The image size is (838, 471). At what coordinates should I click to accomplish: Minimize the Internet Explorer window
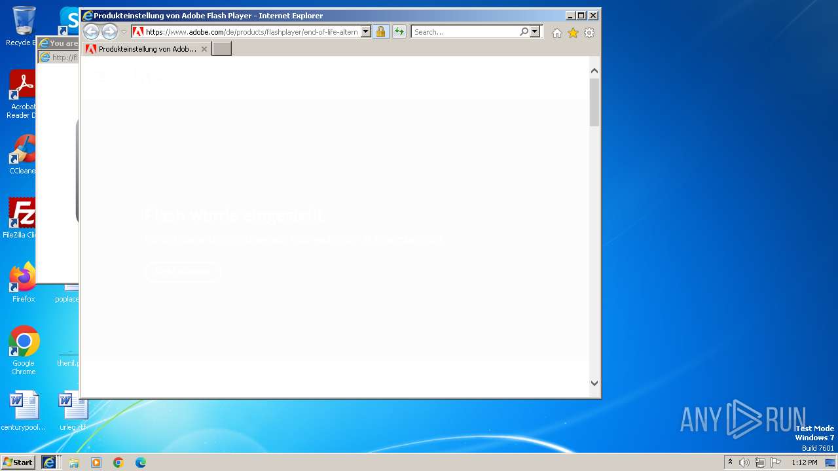pyautogui.click(x=570, y=16)
